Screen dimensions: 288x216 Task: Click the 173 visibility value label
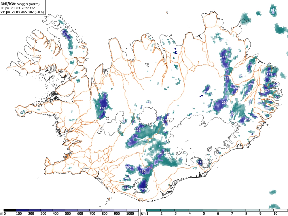(102, 108)
